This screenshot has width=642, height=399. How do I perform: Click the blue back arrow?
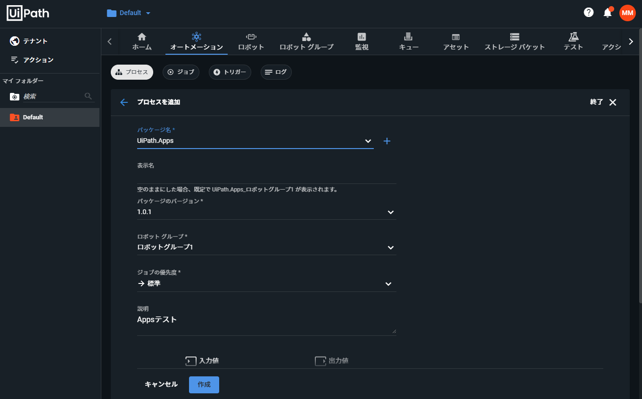[x=124, y=102]
